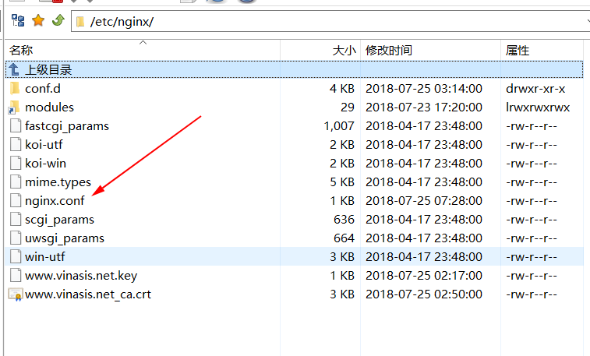Select the scgi_params file name
The height and width of the screenshot is (356, 590).
point(59,220)
